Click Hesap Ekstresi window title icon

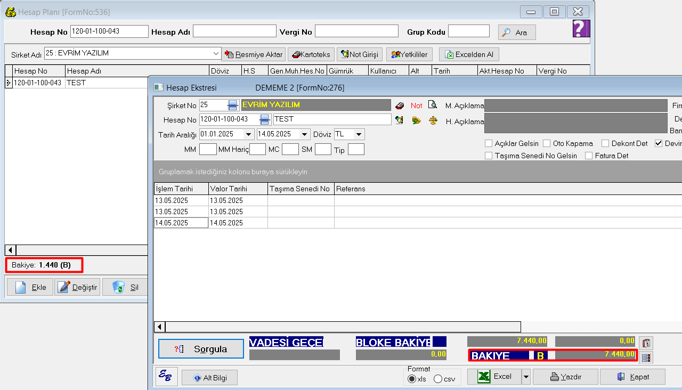coord(158,87)
